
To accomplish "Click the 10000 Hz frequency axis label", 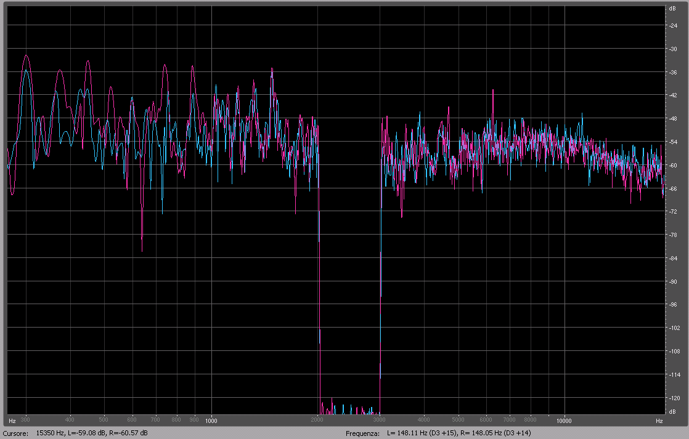I will 565,421.
